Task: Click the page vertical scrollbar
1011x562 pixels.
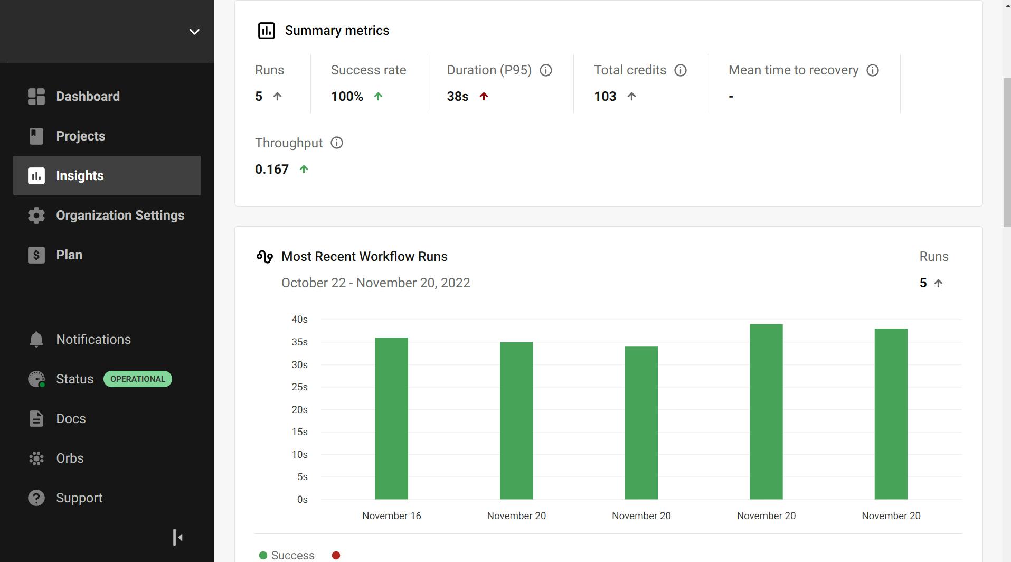Action: (x=1006, y=153)
